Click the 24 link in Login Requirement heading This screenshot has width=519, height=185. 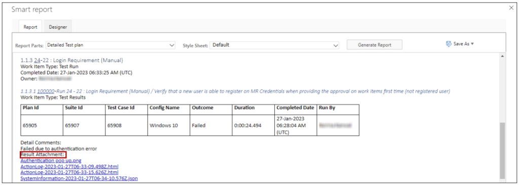pos(37,61)
